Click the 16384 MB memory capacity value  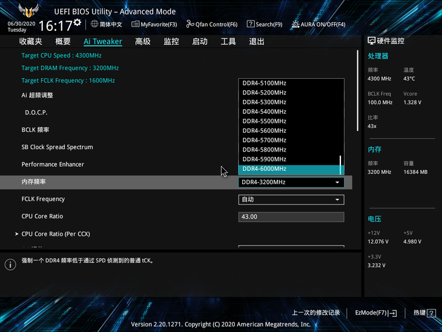pyautogui.click(x=415, y=172)
